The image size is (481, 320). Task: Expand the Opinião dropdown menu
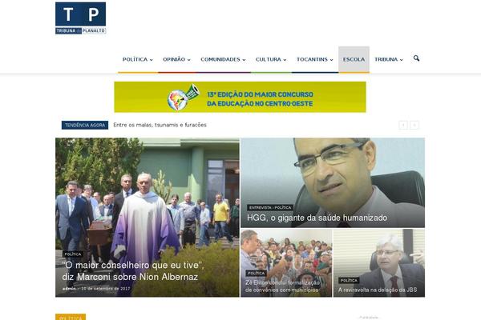pyautogui.click(x=176, y=59)
